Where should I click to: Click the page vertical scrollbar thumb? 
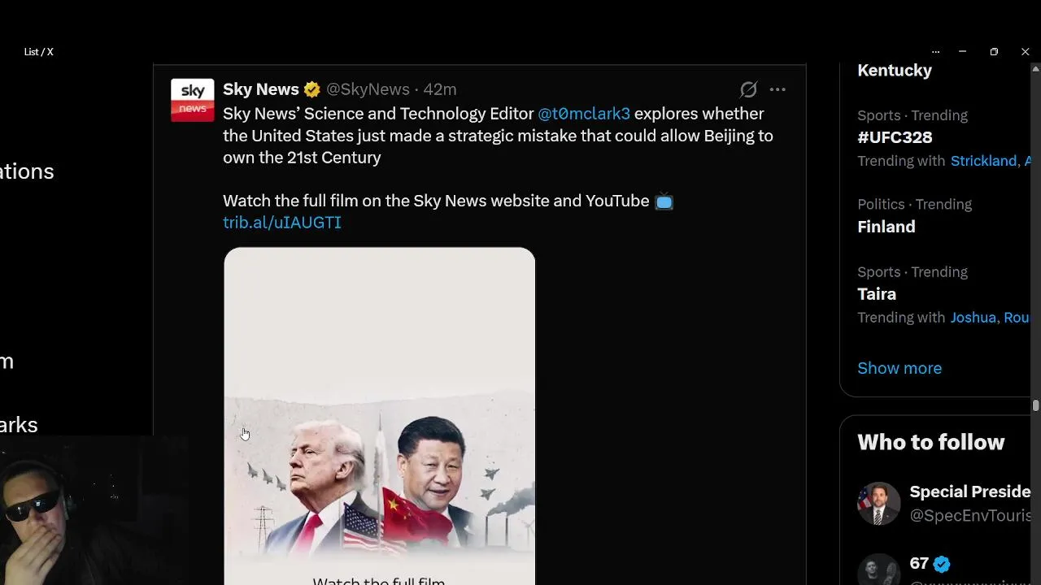pyautogui.click(x=1035, y=405)
